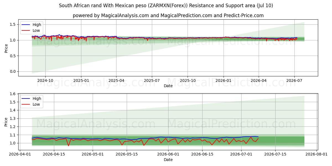Screen dimensions: 332x166
Task: Click the '1.2' y-axis label on bottom chart
Action: tap(13, 127)
